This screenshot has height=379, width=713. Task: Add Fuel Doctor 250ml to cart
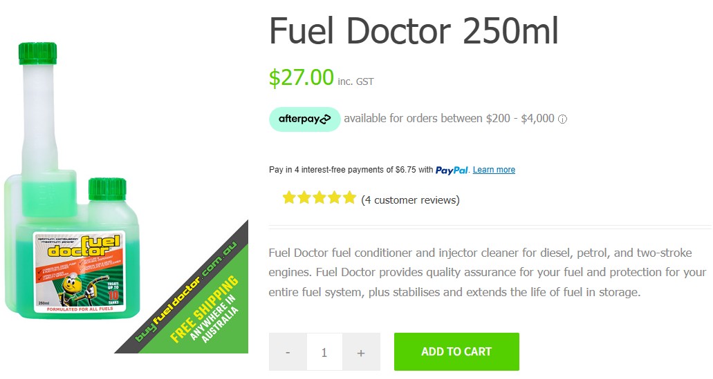tap(456, 352)
